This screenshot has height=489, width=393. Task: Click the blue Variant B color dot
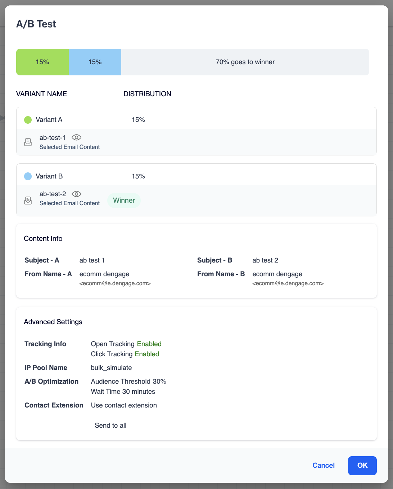28,176
